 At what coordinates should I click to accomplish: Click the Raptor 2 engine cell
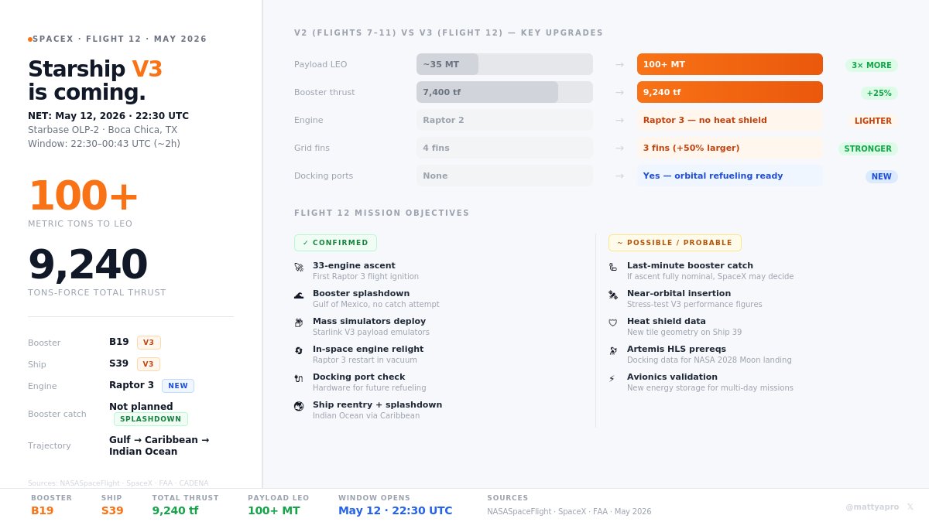[x=505, y=120]
